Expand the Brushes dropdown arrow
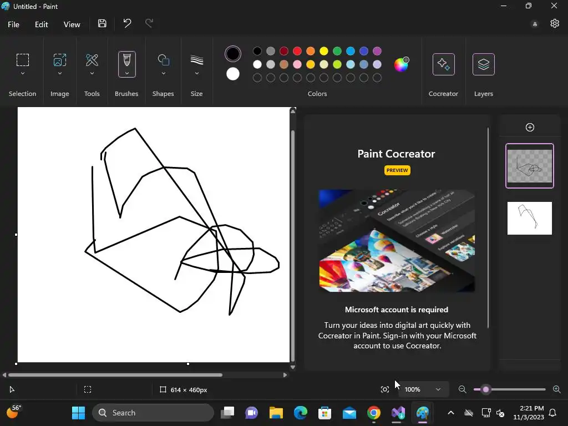Viewport: 568px width, 426px height. click(127, 73)
